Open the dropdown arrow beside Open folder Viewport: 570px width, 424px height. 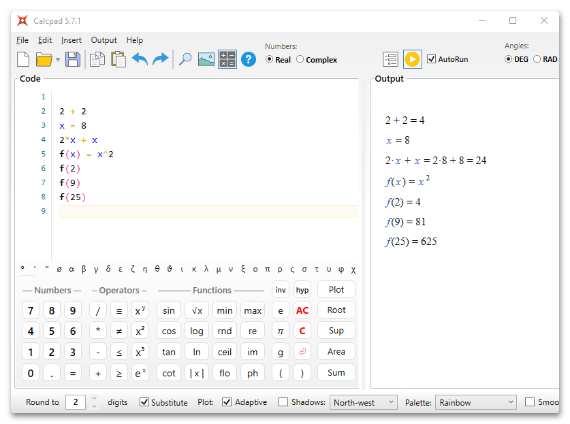[58, 60]
